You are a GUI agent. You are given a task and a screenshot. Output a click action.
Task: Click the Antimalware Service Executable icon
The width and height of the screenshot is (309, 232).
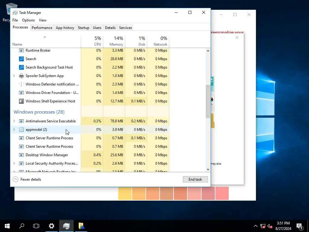pyautogui.click(x=21, y=121)
